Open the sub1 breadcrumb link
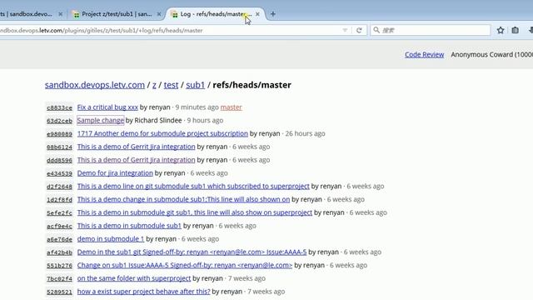 click(195, 85)
